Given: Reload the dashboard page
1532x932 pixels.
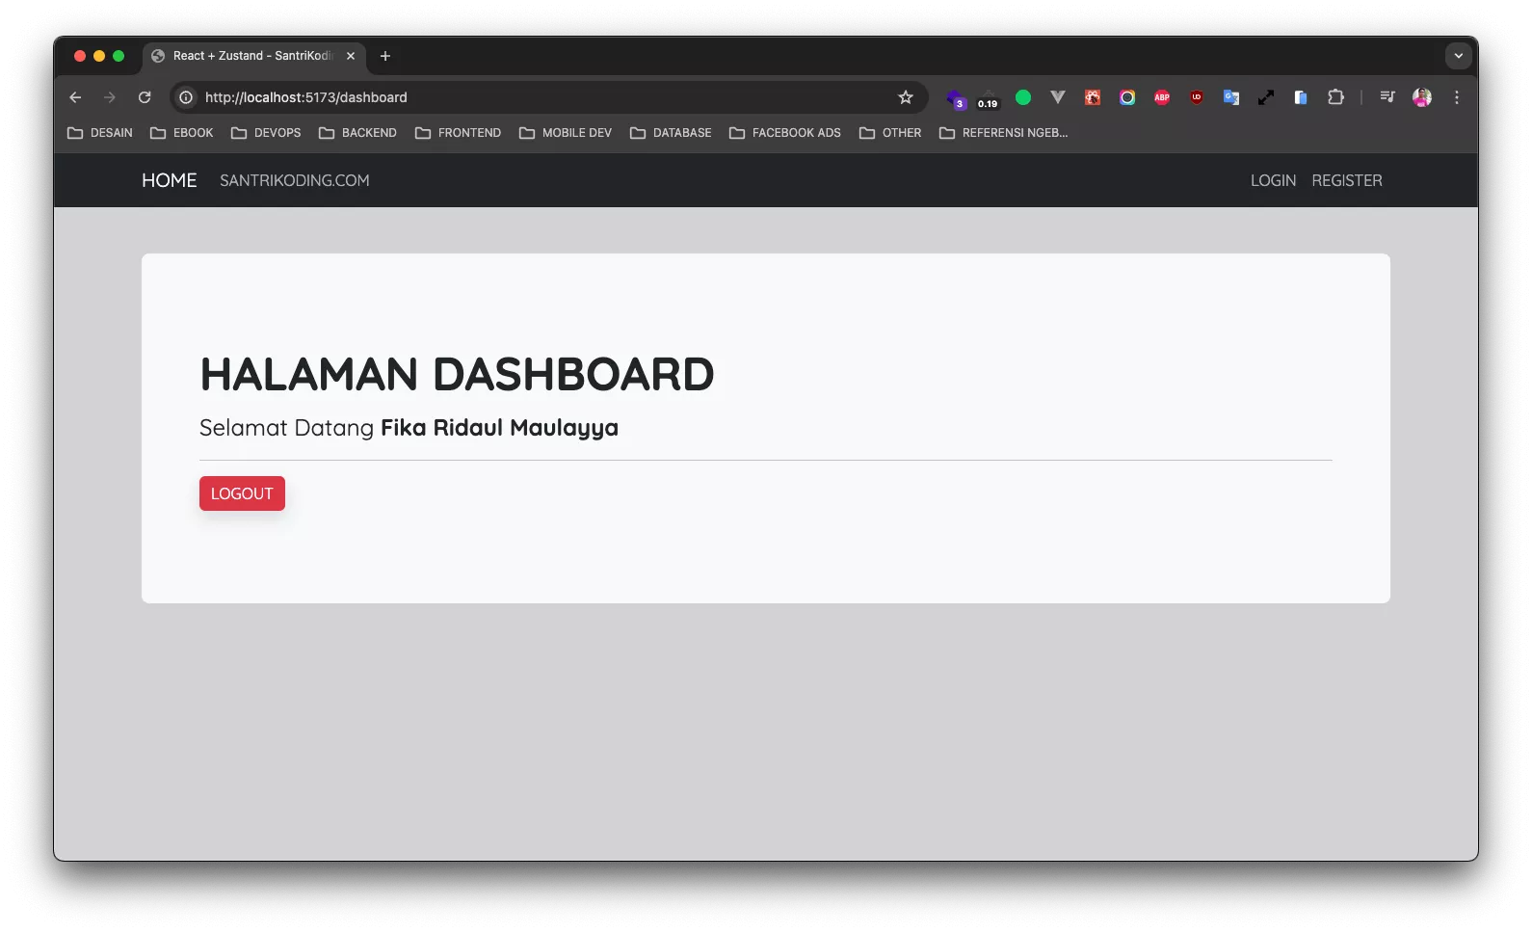Looking at the screenshot, I should click(x=145, y=97).
